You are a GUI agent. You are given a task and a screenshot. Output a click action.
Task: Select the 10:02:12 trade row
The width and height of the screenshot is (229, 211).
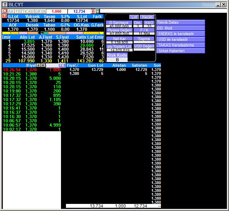(32, 129)
